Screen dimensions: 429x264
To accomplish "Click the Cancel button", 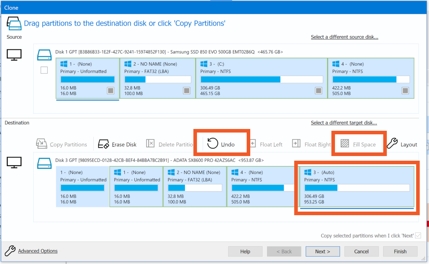I will 361,251.
